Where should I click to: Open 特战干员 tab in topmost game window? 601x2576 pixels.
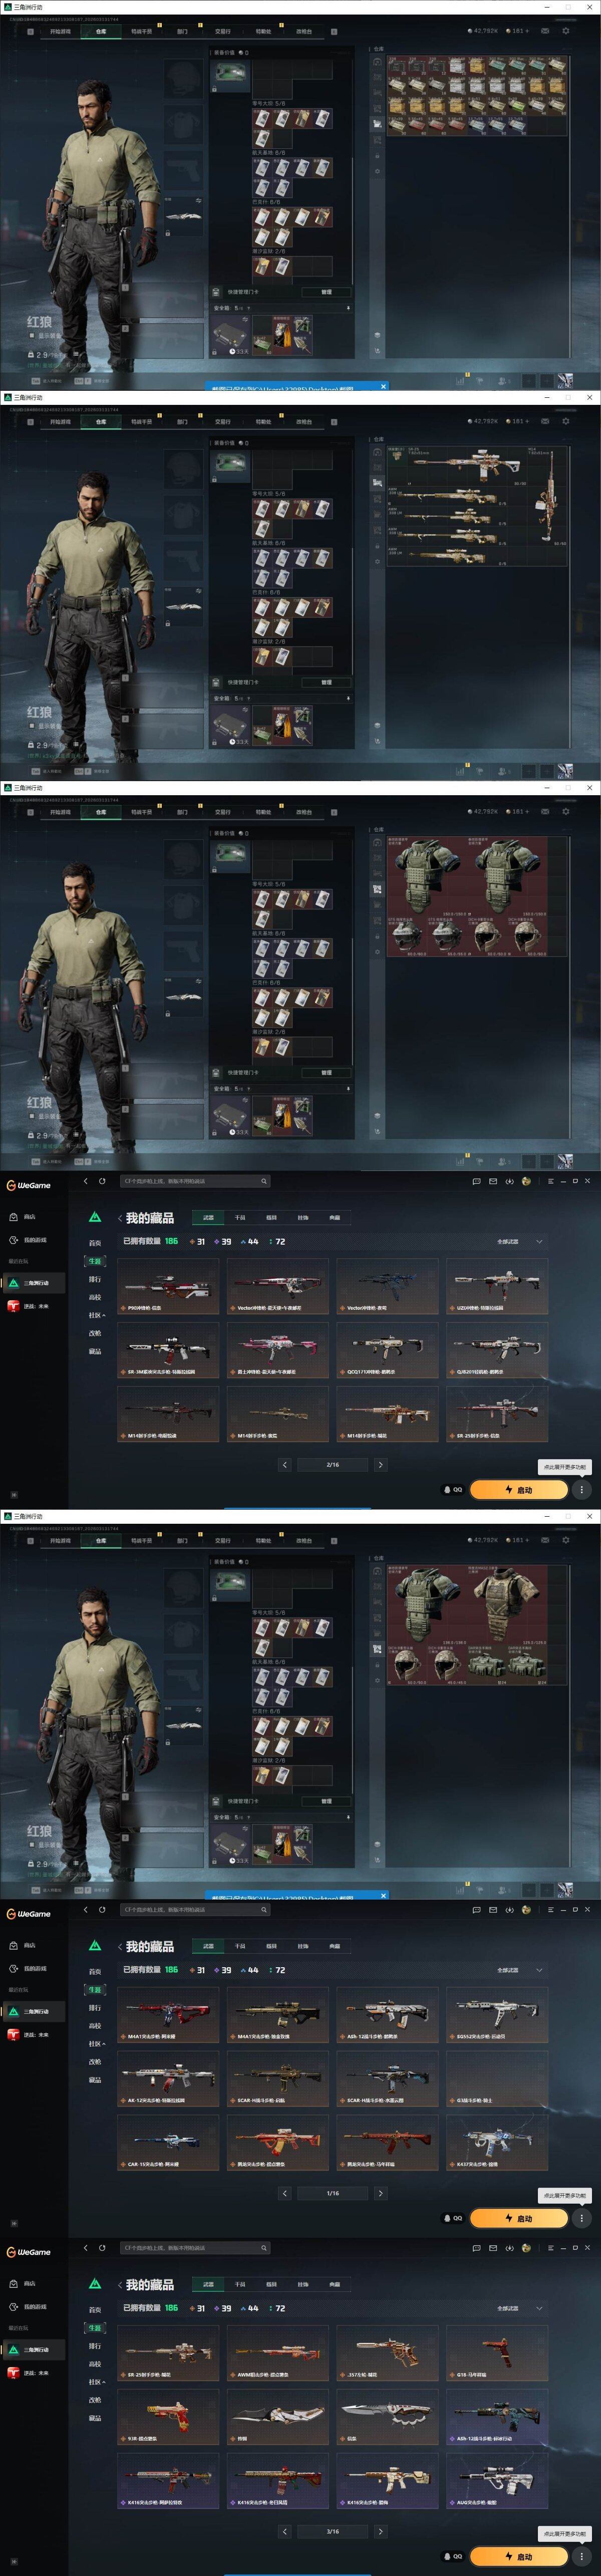[x=142, y=31]
